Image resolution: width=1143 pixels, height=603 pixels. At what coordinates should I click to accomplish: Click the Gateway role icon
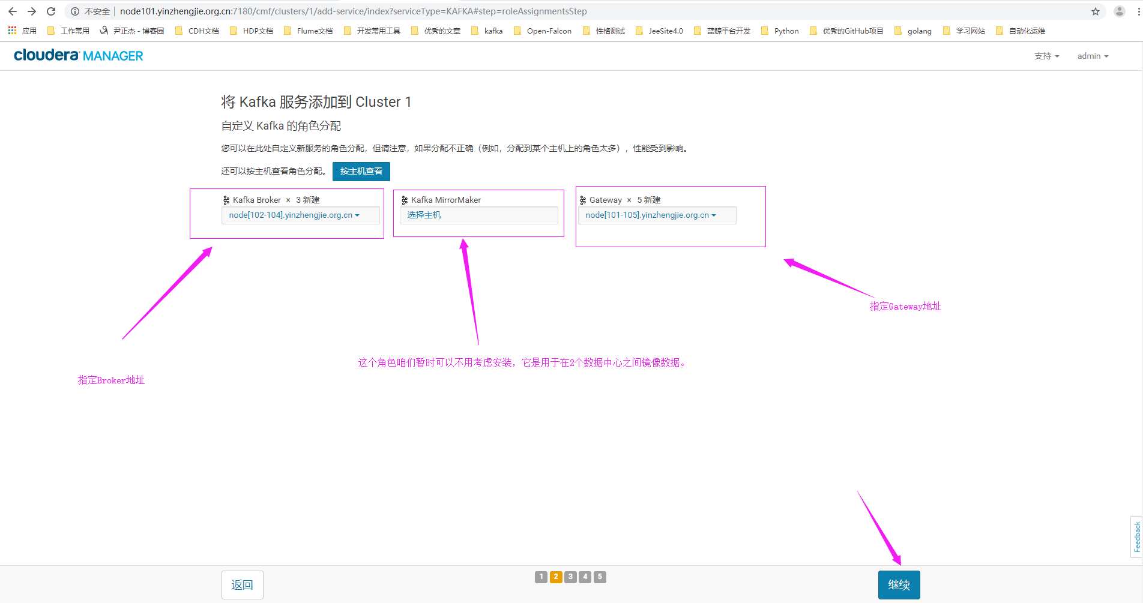point(582,200)
